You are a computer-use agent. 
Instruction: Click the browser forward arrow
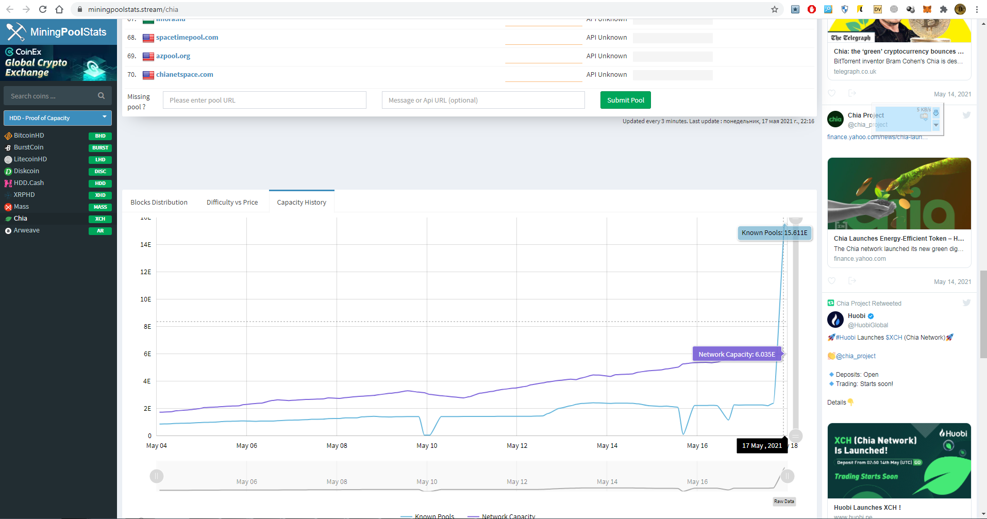pyautogui.click(x=26, y=9)
